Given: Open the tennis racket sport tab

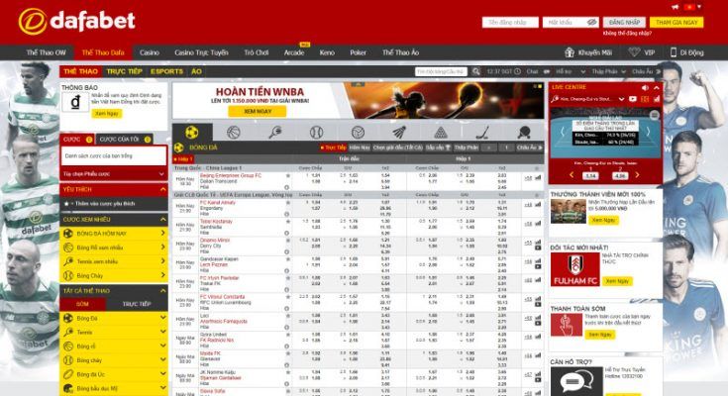Looking at the screenshot, I should pos(275,133).
